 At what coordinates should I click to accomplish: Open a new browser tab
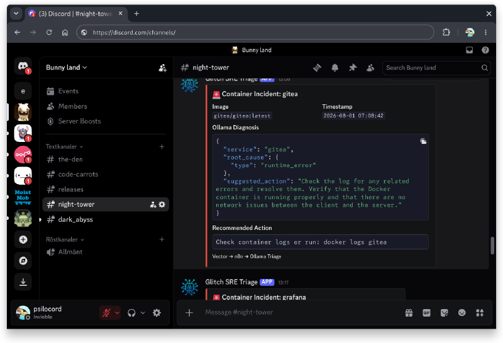pos(136,13)
